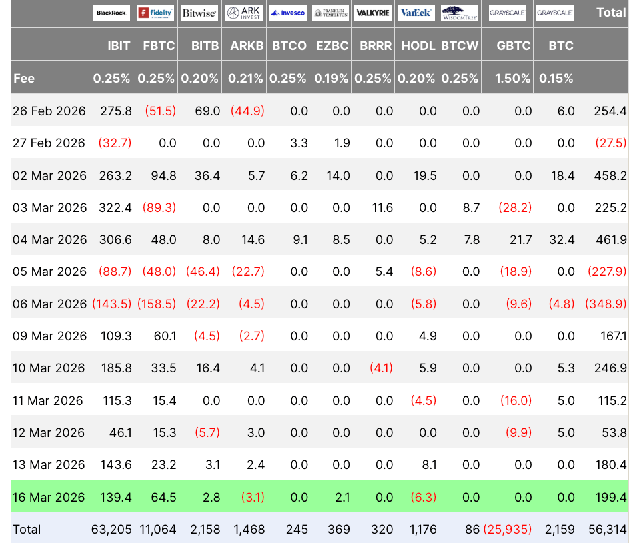The image size is (641, 543).
Task: Click the Franklin Templeton logo
Action: coord(330,13)
